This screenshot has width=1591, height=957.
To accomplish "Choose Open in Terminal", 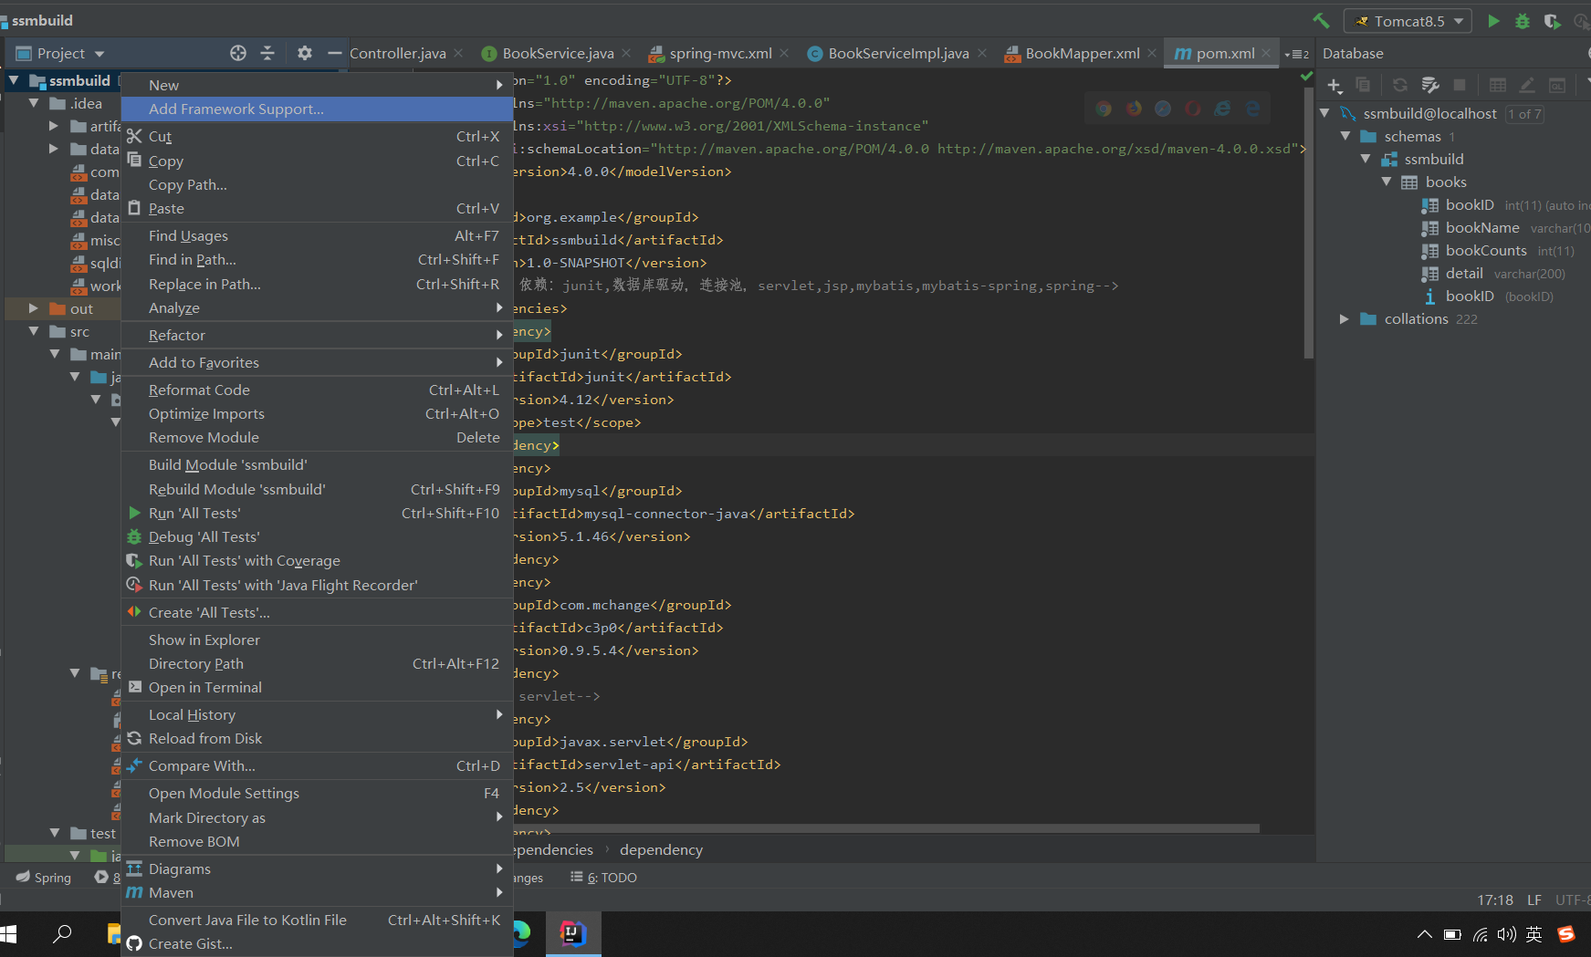I will tap(318, 687).
